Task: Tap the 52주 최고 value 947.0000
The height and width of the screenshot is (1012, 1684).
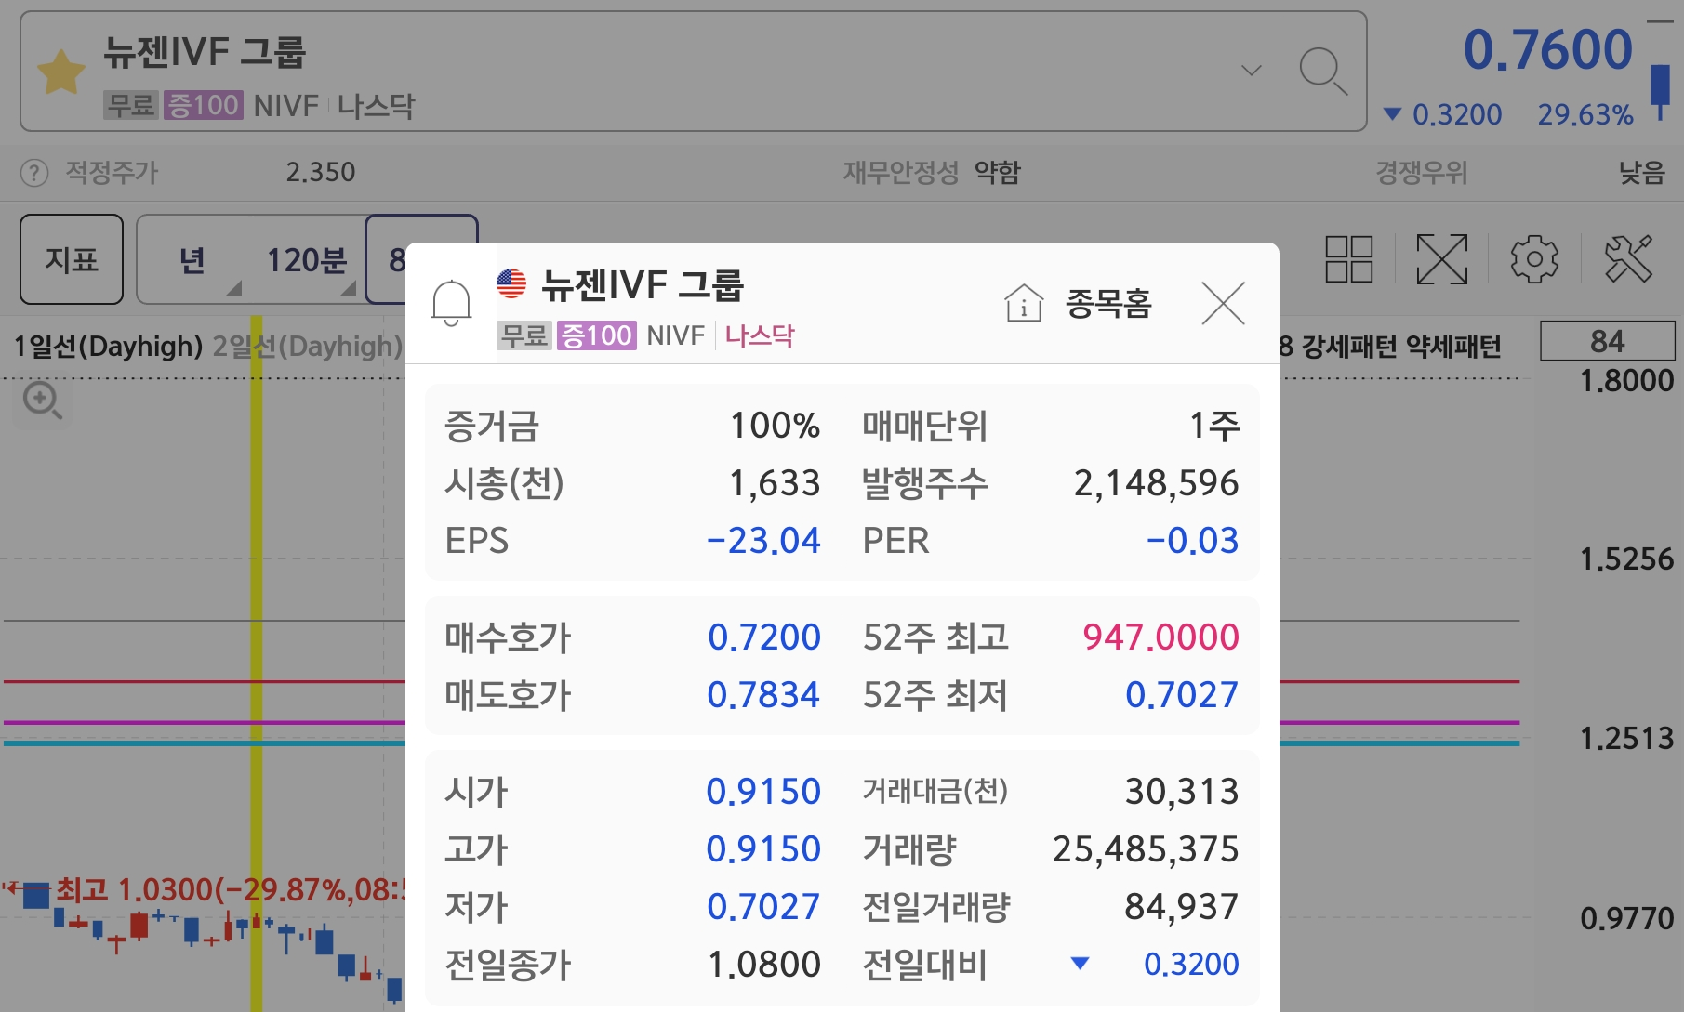Action: pos(1160,637)
